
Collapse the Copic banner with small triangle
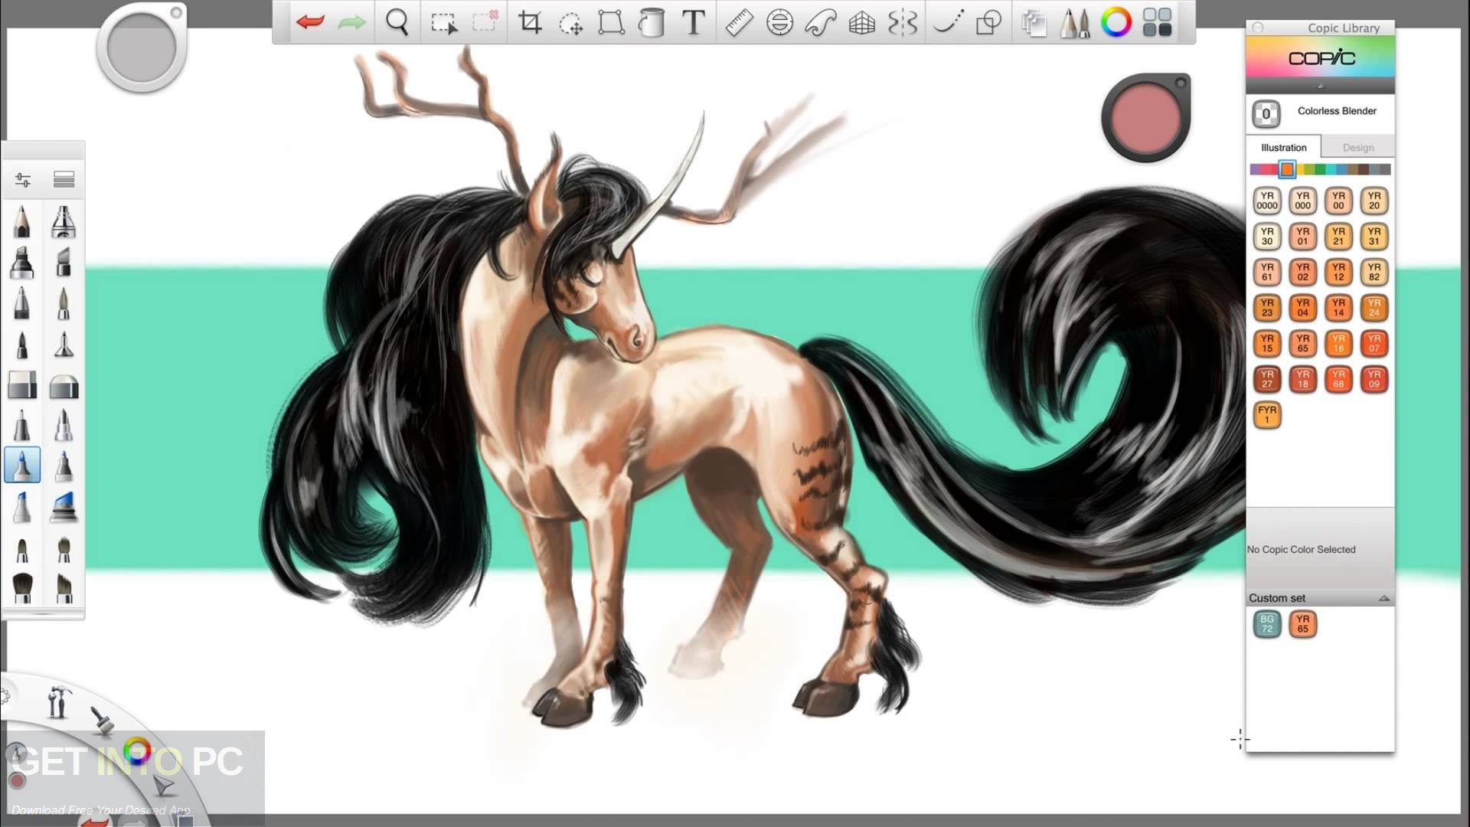coord(1320,86)
